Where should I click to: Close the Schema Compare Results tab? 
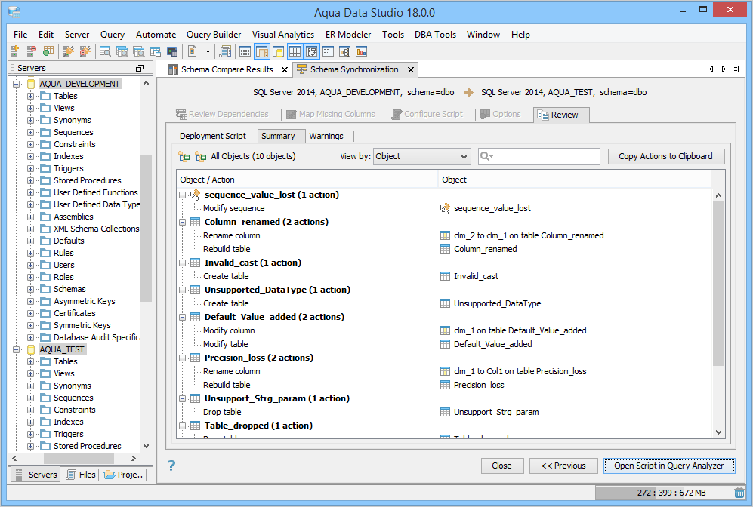pos(284,69)
